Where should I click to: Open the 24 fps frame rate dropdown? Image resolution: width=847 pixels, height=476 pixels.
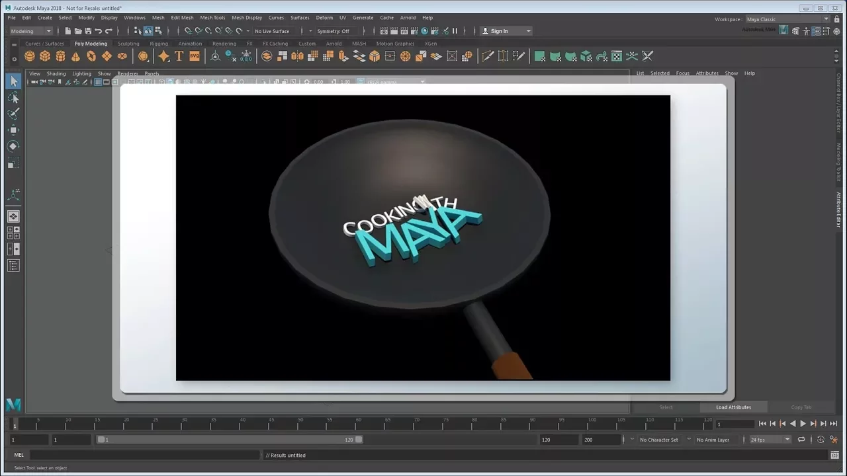(x=770, y=440)
